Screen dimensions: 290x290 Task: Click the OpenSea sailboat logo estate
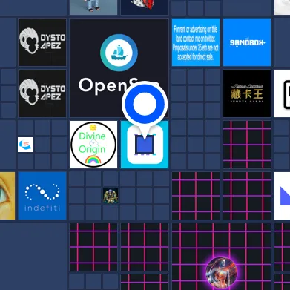point(119,67)
